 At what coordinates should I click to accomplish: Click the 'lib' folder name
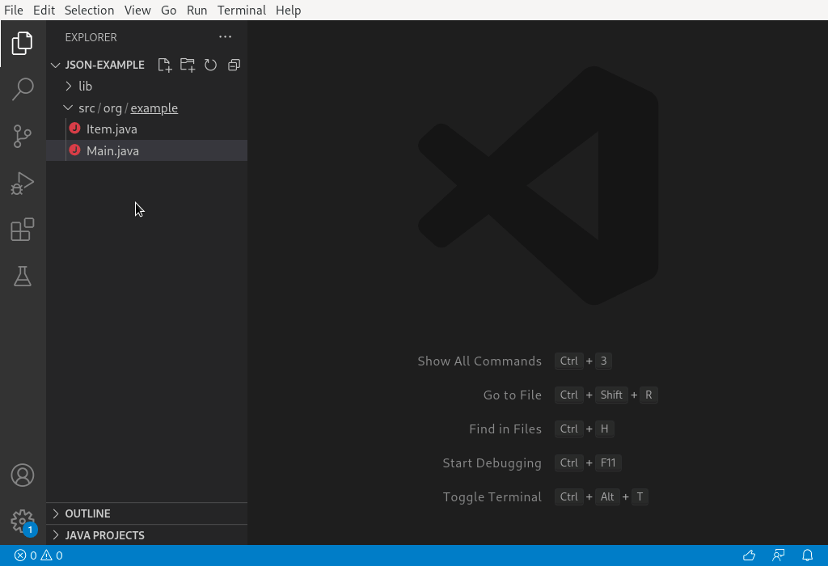click(86, 86)
